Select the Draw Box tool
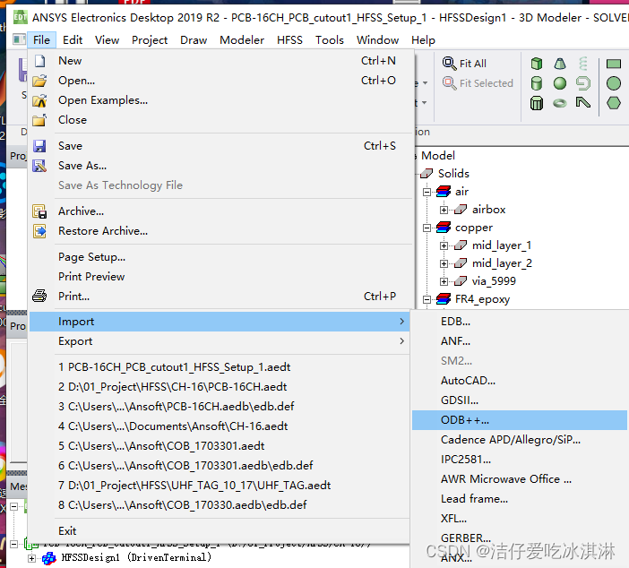 pyautogui.click(x=537, y=64)
